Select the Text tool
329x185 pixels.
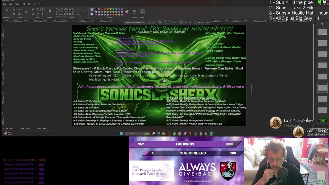pyautogui.click(x=42, y=10)
